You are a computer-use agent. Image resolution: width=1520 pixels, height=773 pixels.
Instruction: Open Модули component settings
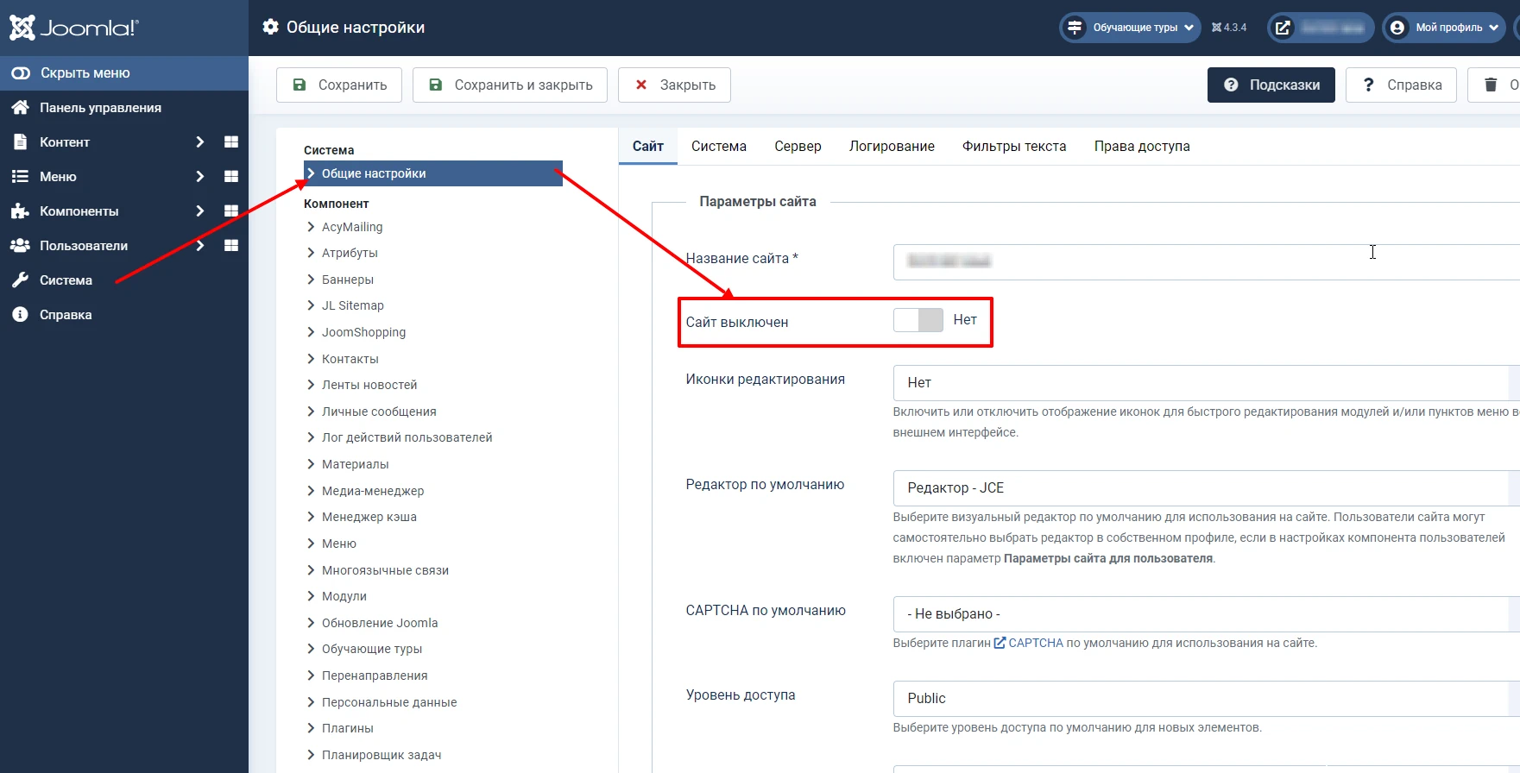344,596
